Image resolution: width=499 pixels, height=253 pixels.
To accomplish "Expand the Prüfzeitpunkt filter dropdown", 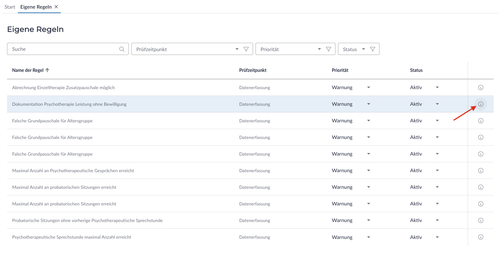I will tap(237, 49).
